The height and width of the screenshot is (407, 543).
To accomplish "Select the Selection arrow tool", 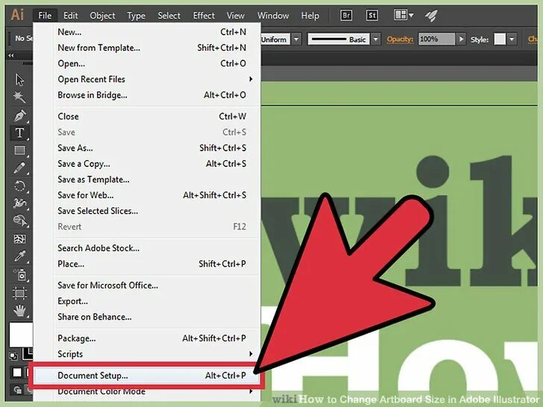I will point(19,80).
